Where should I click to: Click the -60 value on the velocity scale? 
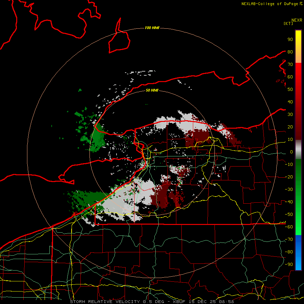[x=289, y=227]
